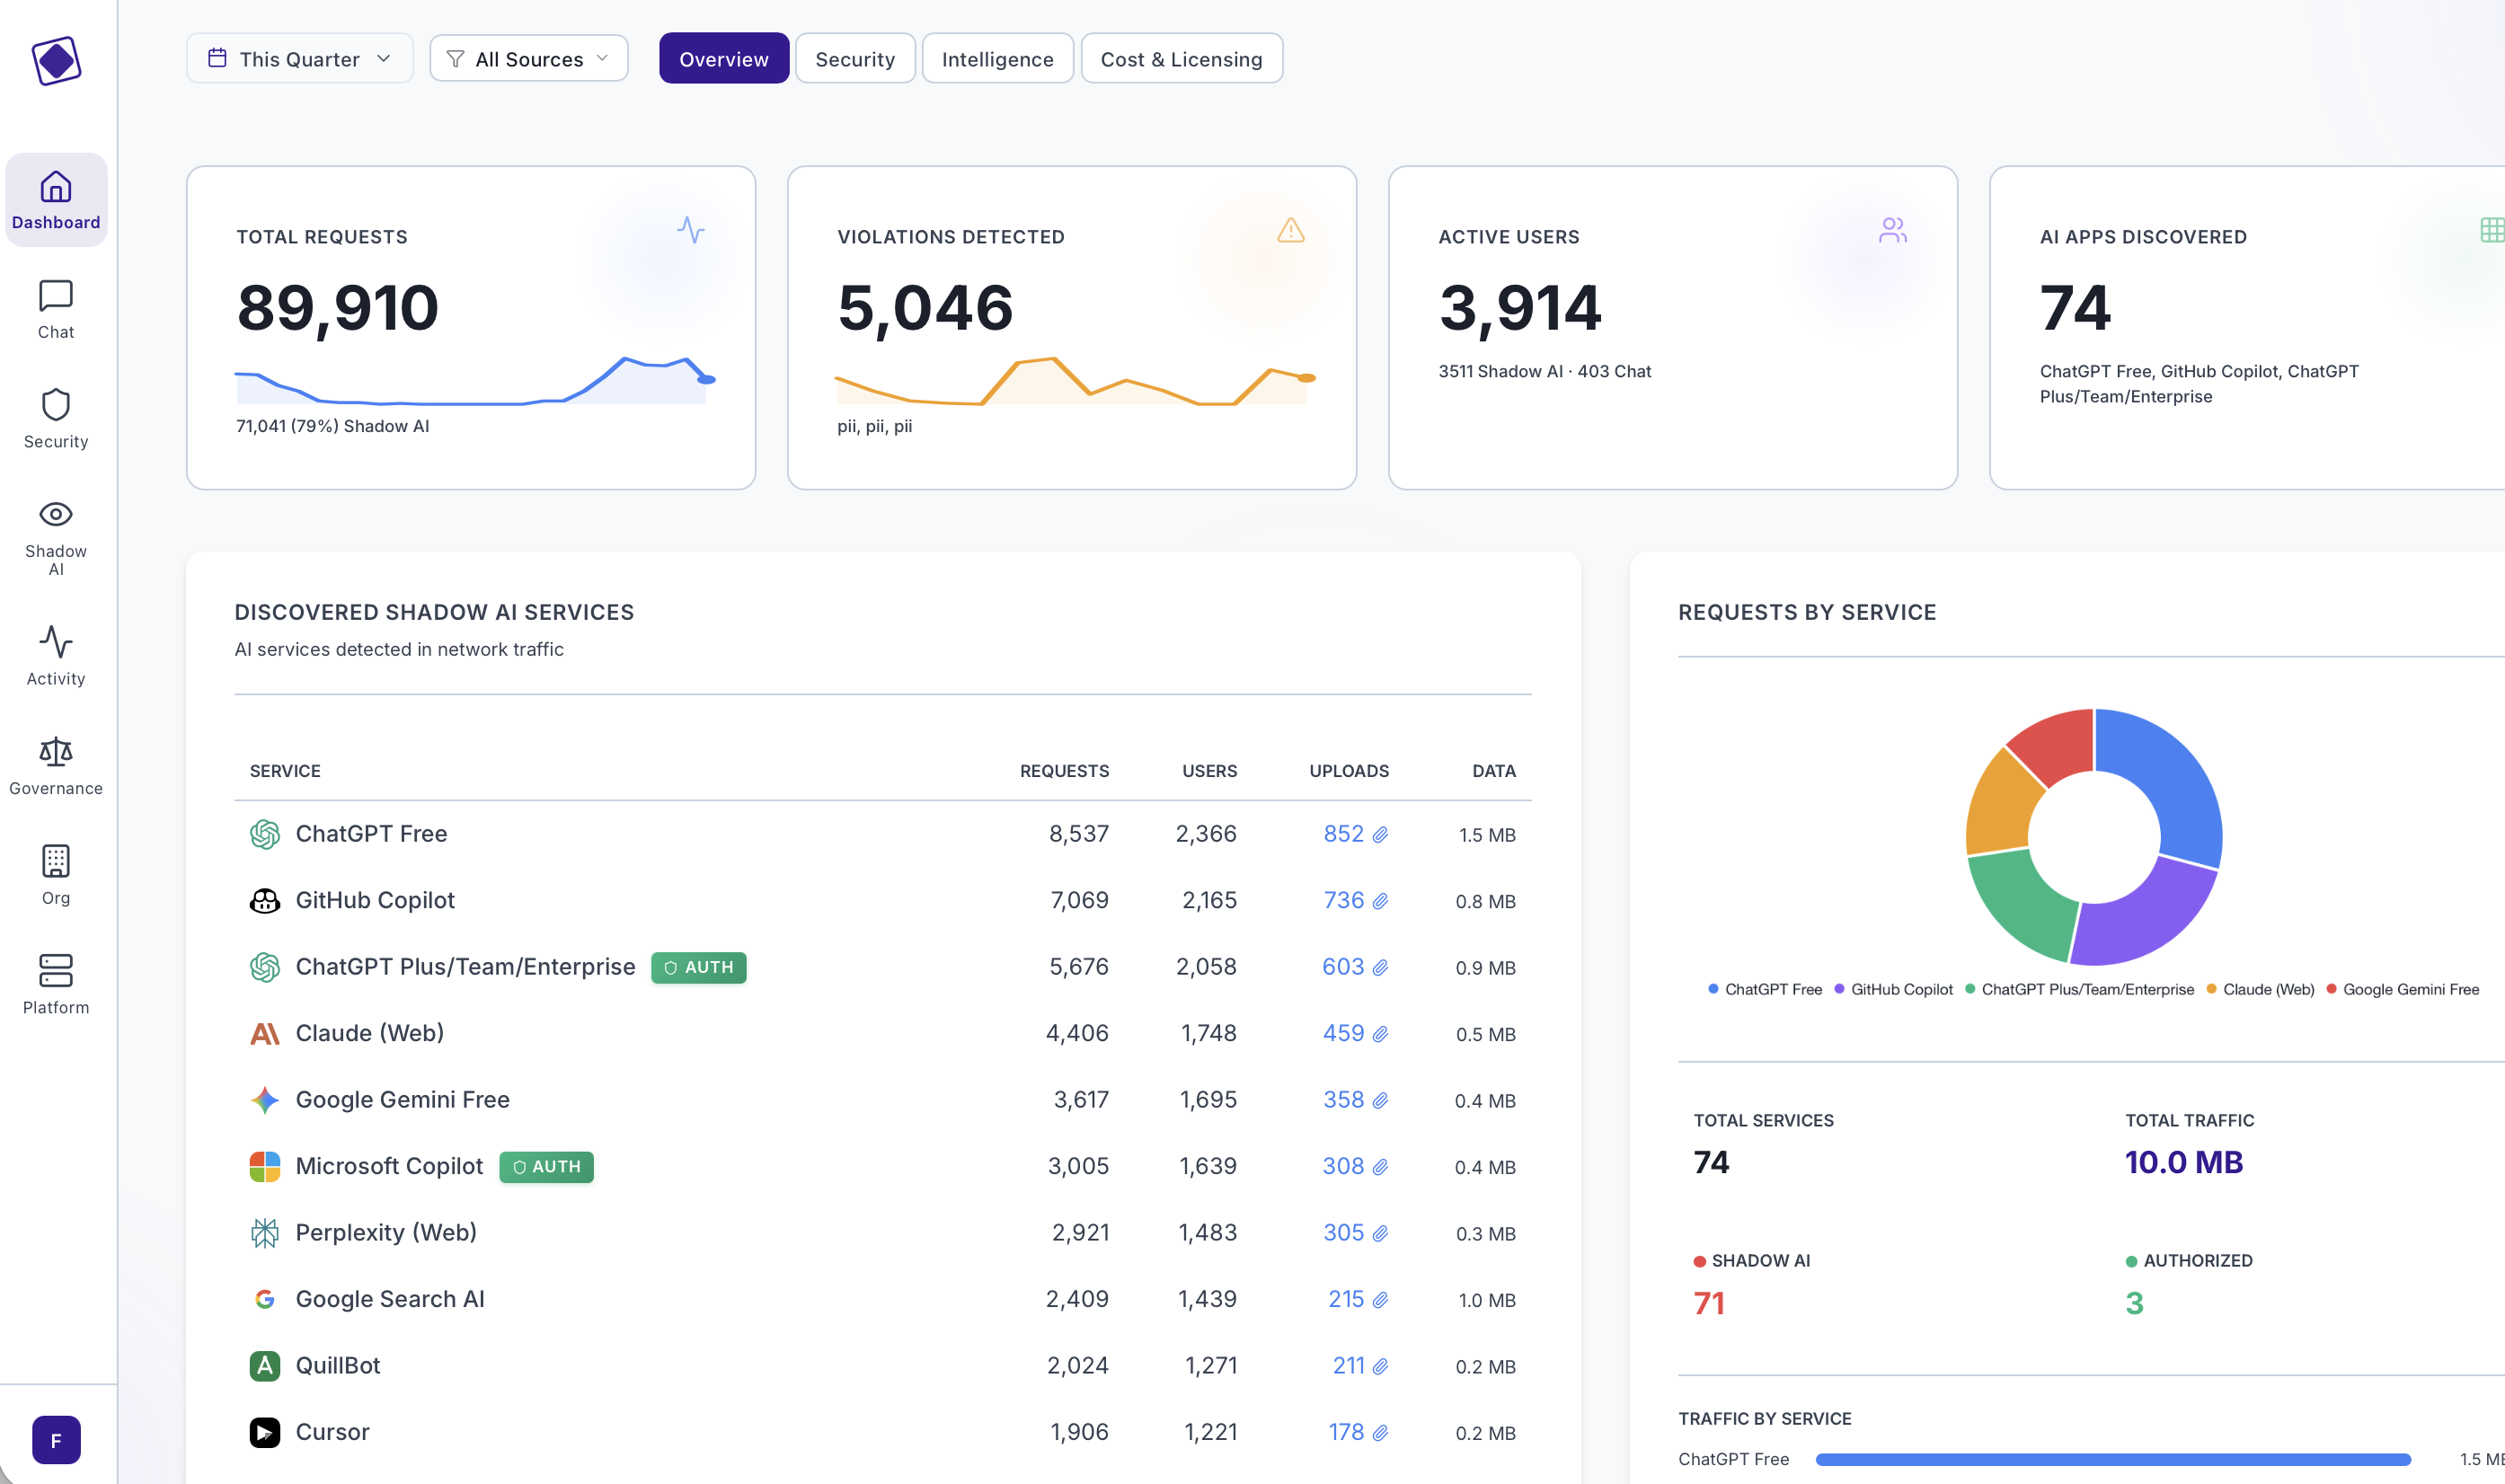
Task: Click the Cursor service logo
Action: pos(264,1432)
